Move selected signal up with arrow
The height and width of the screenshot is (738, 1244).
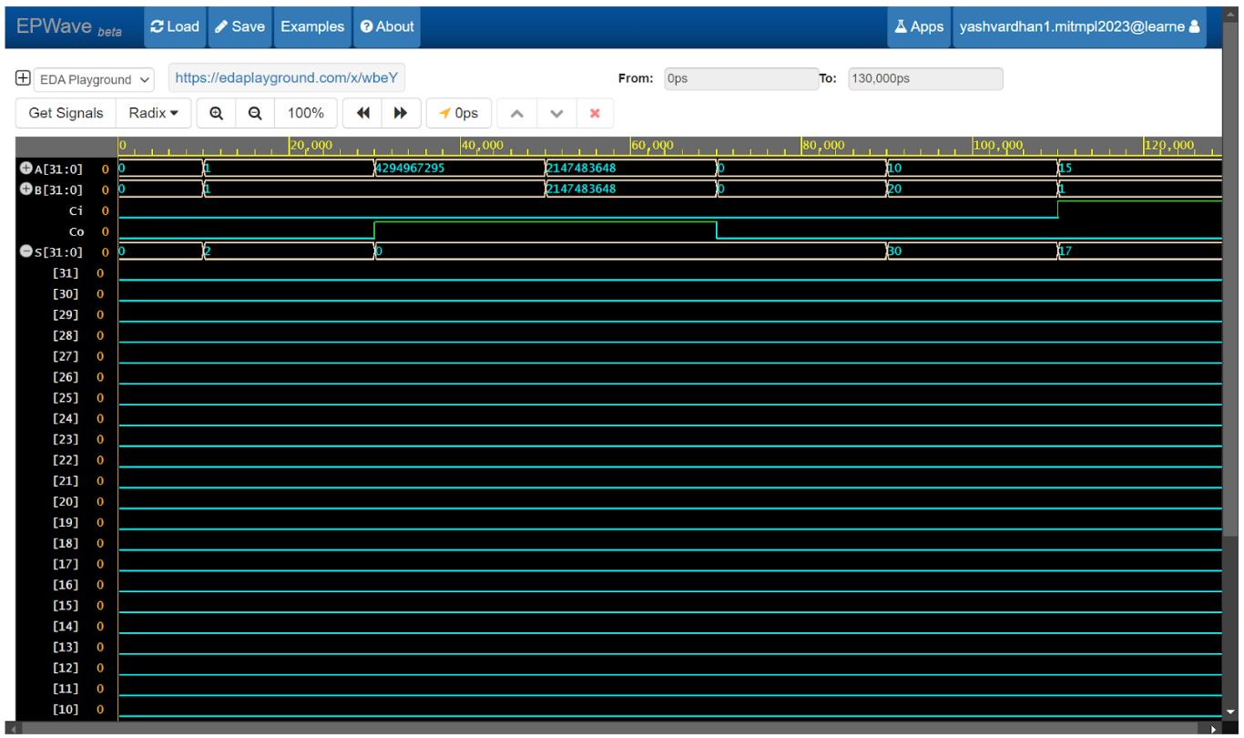tap(516, 113)
